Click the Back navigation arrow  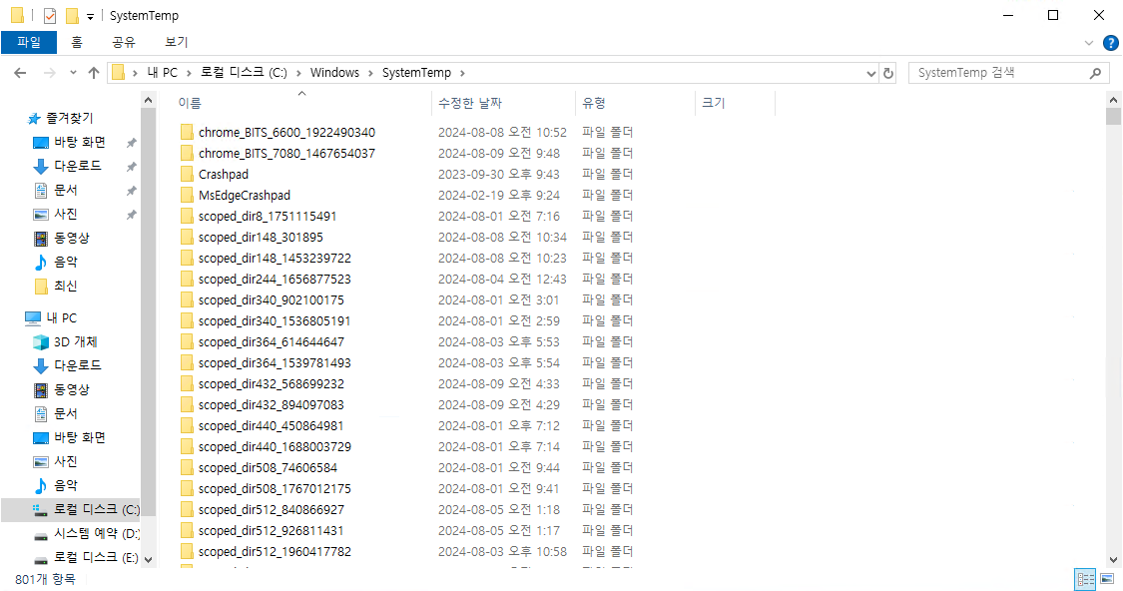pyautogui.click(x=19, y=73)
